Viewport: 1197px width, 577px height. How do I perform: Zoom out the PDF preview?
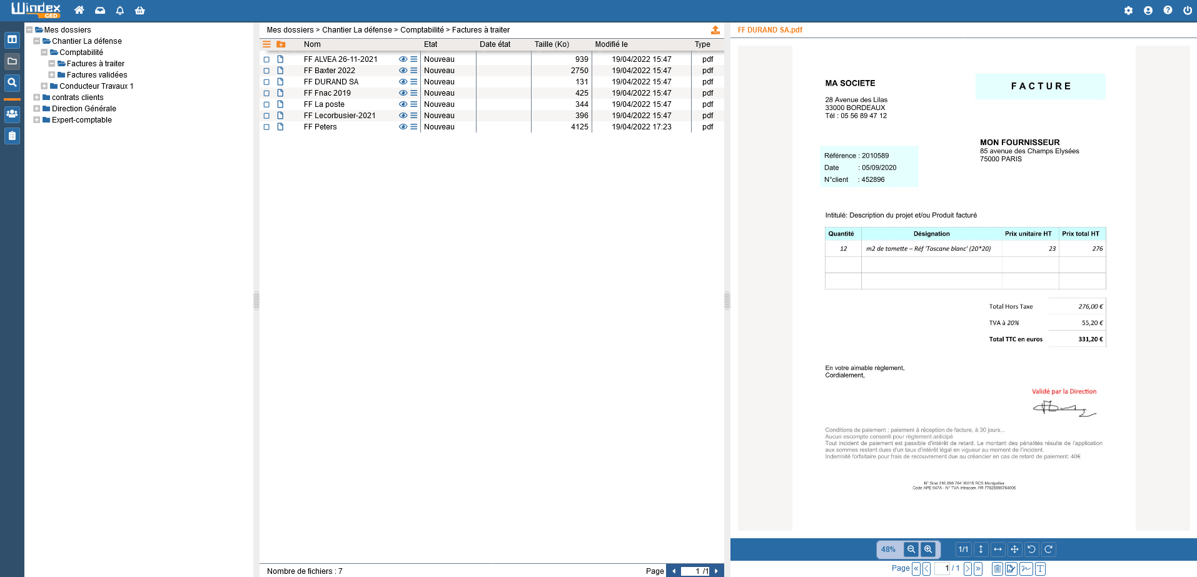click(911, 549)
